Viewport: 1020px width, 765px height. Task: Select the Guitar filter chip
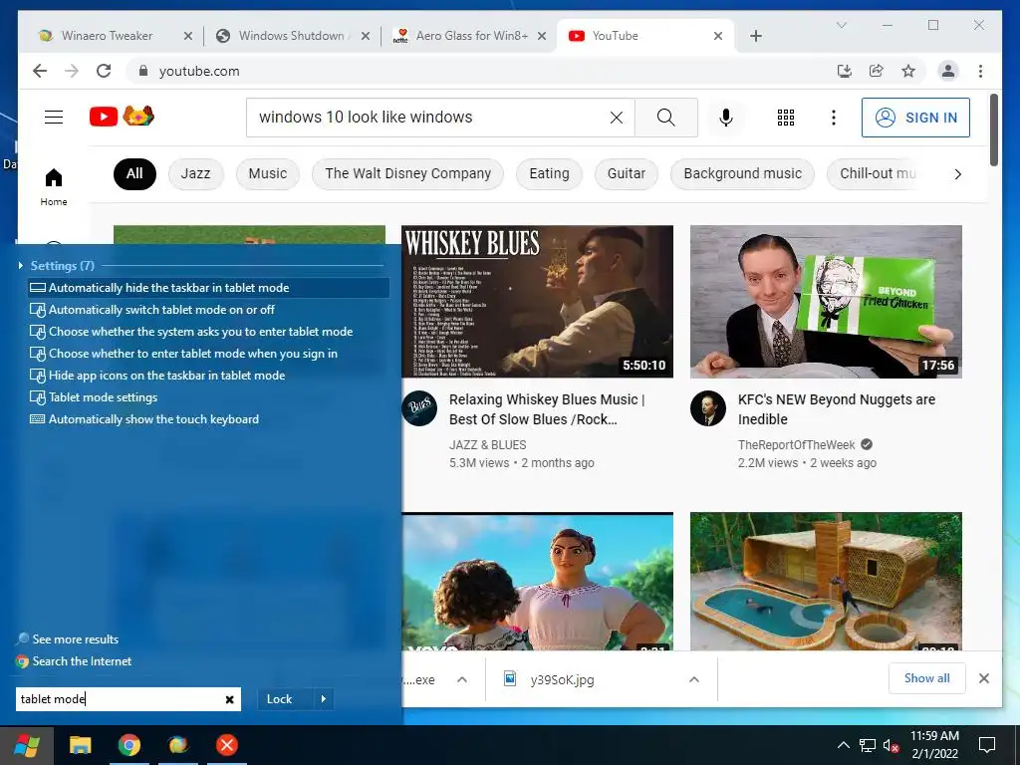point(627,173)
